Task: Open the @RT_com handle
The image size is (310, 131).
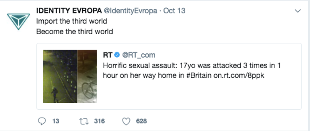Action: point(139,55)
